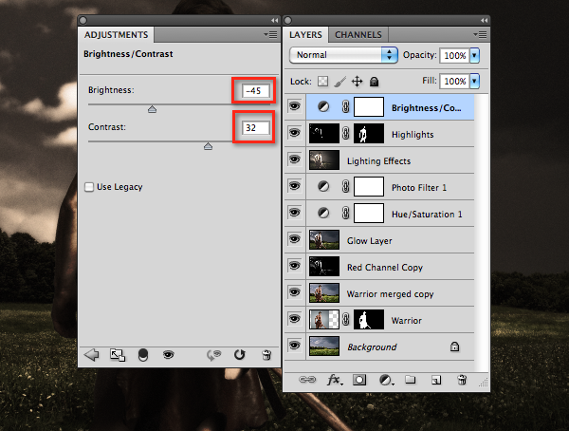
Task: Toggle adjustment layer visibility eye in Adjustments panel
Action: pyautogui.click(x=168, y=355)
